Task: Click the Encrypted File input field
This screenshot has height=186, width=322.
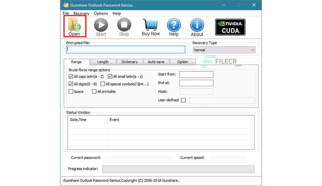Action: point(126,50)
